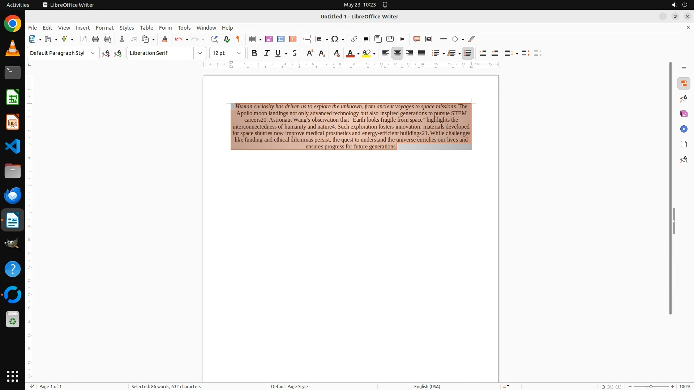The height and width of the screenshot is (390, 694).
Task: Click the zoom slider in status bar
Action: coord(651,386)
